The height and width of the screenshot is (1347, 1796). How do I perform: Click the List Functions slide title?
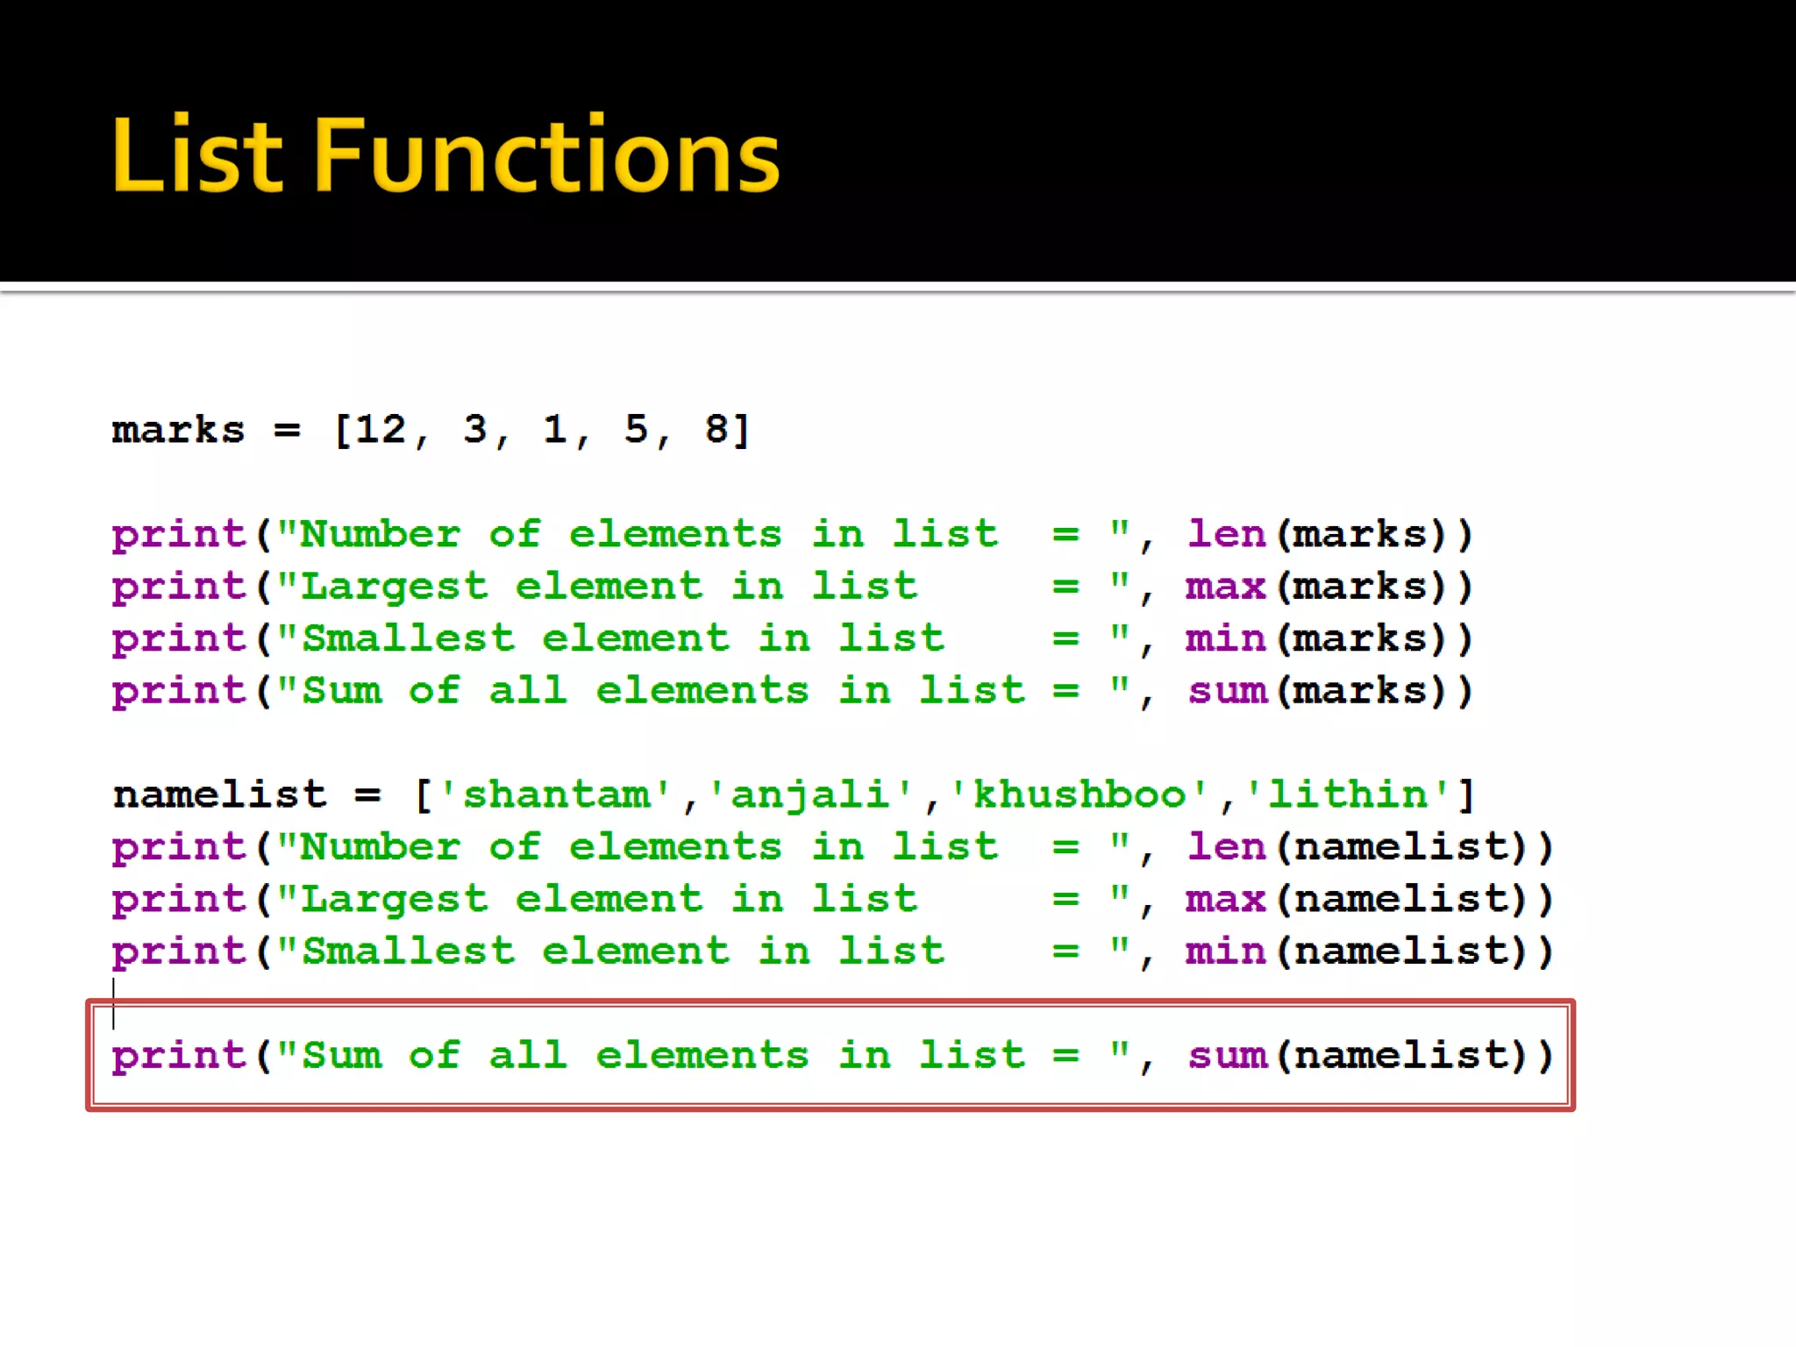(x=445, y=155)
